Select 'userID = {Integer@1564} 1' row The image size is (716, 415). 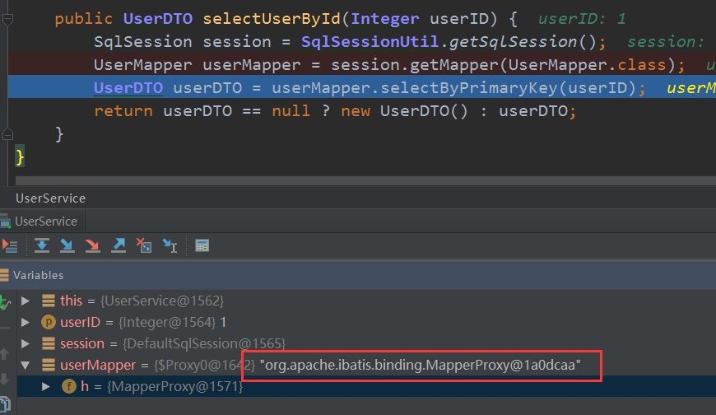(x=366, y=322)
